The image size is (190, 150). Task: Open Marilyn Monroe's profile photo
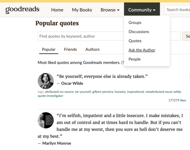[x=46, y=120]
